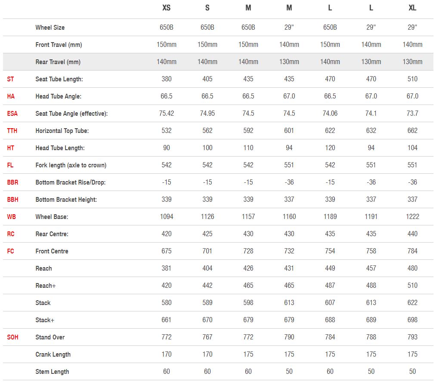Click the Crank Length row label
Viewport: 436px width, 382px height.
point(53,354)
